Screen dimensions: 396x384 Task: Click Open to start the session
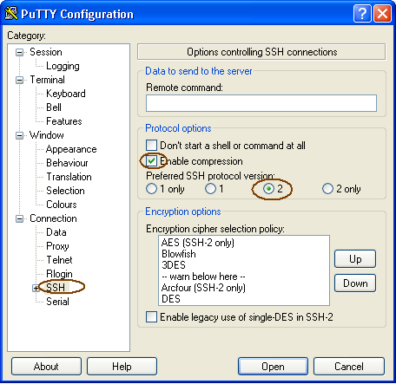coord(273,367)
